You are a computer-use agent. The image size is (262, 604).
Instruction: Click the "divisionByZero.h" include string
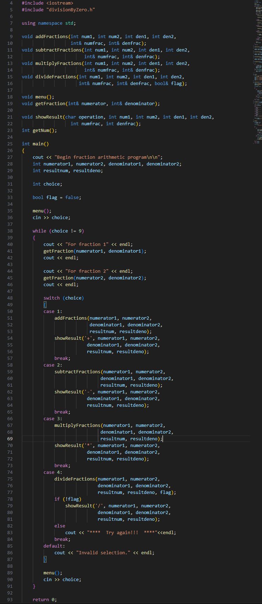70,10
